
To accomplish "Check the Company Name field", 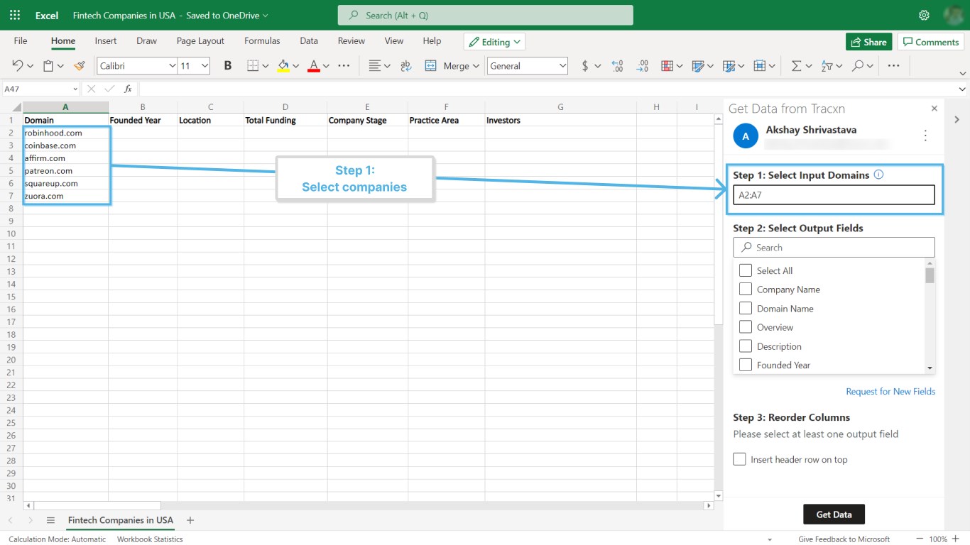I will (746, 289).
